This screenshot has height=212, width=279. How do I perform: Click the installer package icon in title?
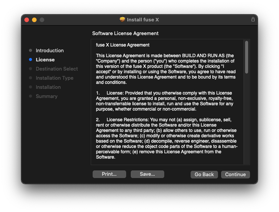tap(122, 19)
